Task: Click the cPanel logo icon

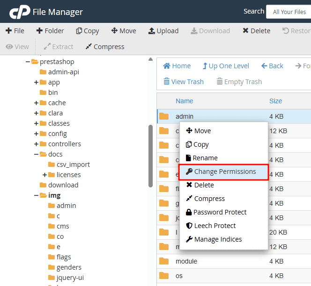Action: pyautogui.click(x=20, y=12)
